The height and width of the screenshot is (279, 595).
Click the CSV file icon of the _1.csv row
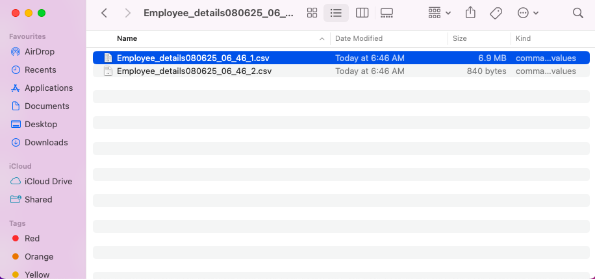pos(108,58)
